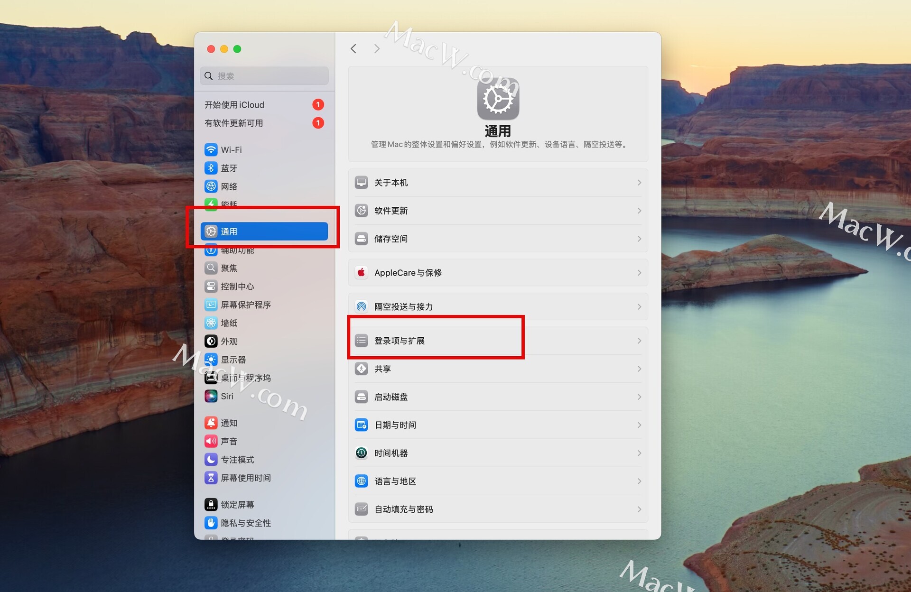Focus the 搜索 search field
This screenshot has height=592, width=911.
(x=264, y=76)
